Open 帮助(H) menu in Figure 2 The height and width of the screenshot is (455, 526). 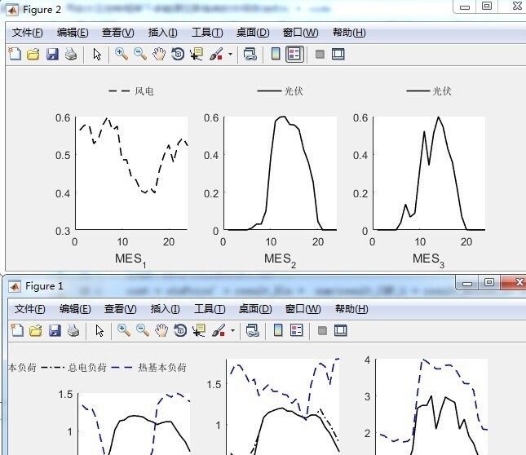(349, 33)
